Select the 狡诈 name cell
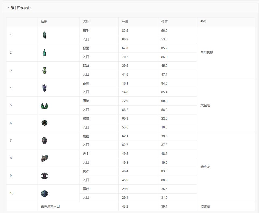Screen dimensions: 259x213 tap(99, 171)
